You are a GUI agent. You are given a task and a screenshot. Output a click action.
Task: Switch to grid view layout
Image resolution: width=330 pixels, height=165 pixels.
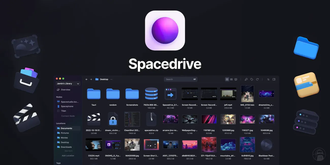click(227, 79)
